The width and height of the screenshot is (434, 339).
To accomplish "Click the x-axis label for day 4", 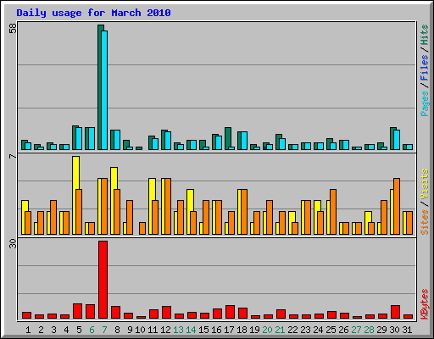I will point(66,330).
